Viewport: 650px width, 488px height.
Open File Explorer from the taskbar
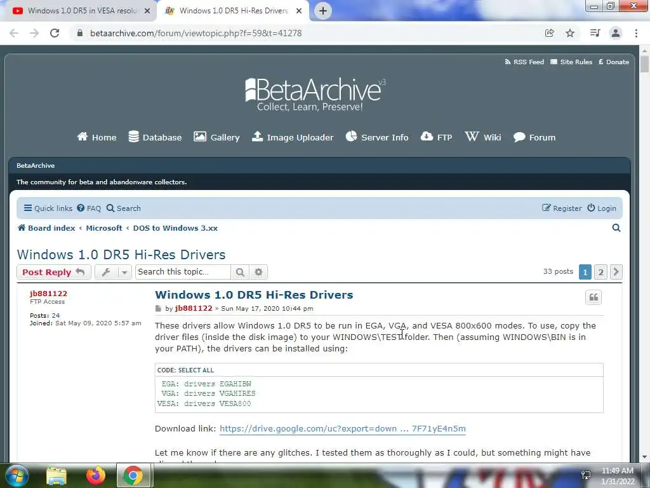(x=56, y=476)
